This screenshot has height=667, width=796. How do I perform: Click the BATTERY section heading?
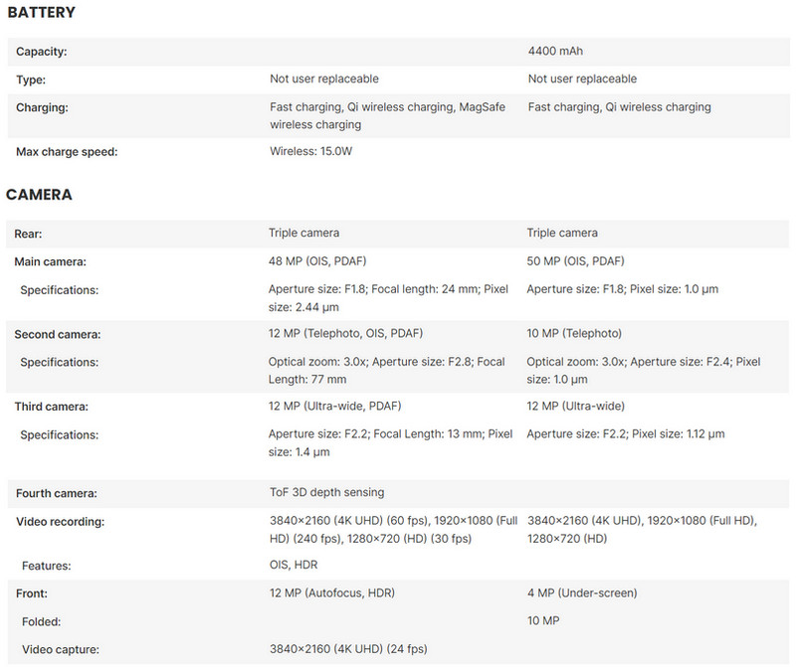(x=40, y=14)
